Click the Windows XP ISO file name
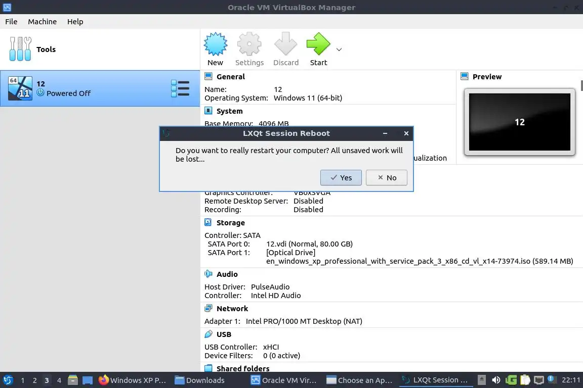583x388 pixels. (x=420, y=261)
